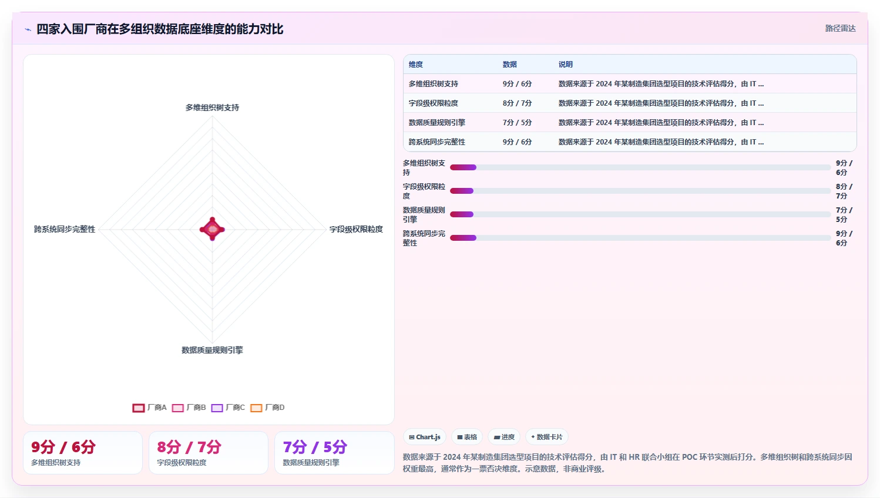
Task: Click the 数据质量规则引擎 progress bar
Action: click(640, 214)
